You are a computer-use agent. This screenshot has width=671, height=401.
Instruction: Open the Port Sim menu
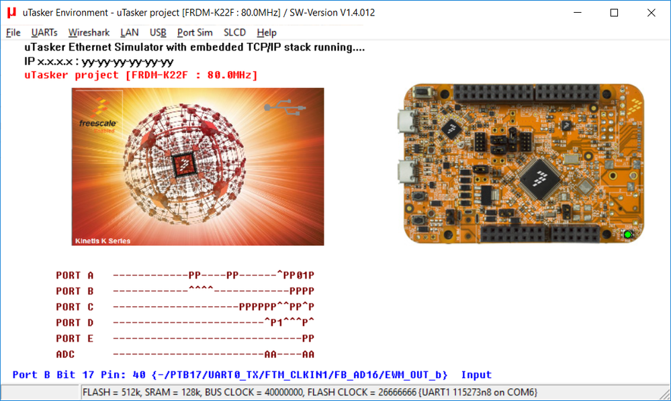click(x=195, y=32)
